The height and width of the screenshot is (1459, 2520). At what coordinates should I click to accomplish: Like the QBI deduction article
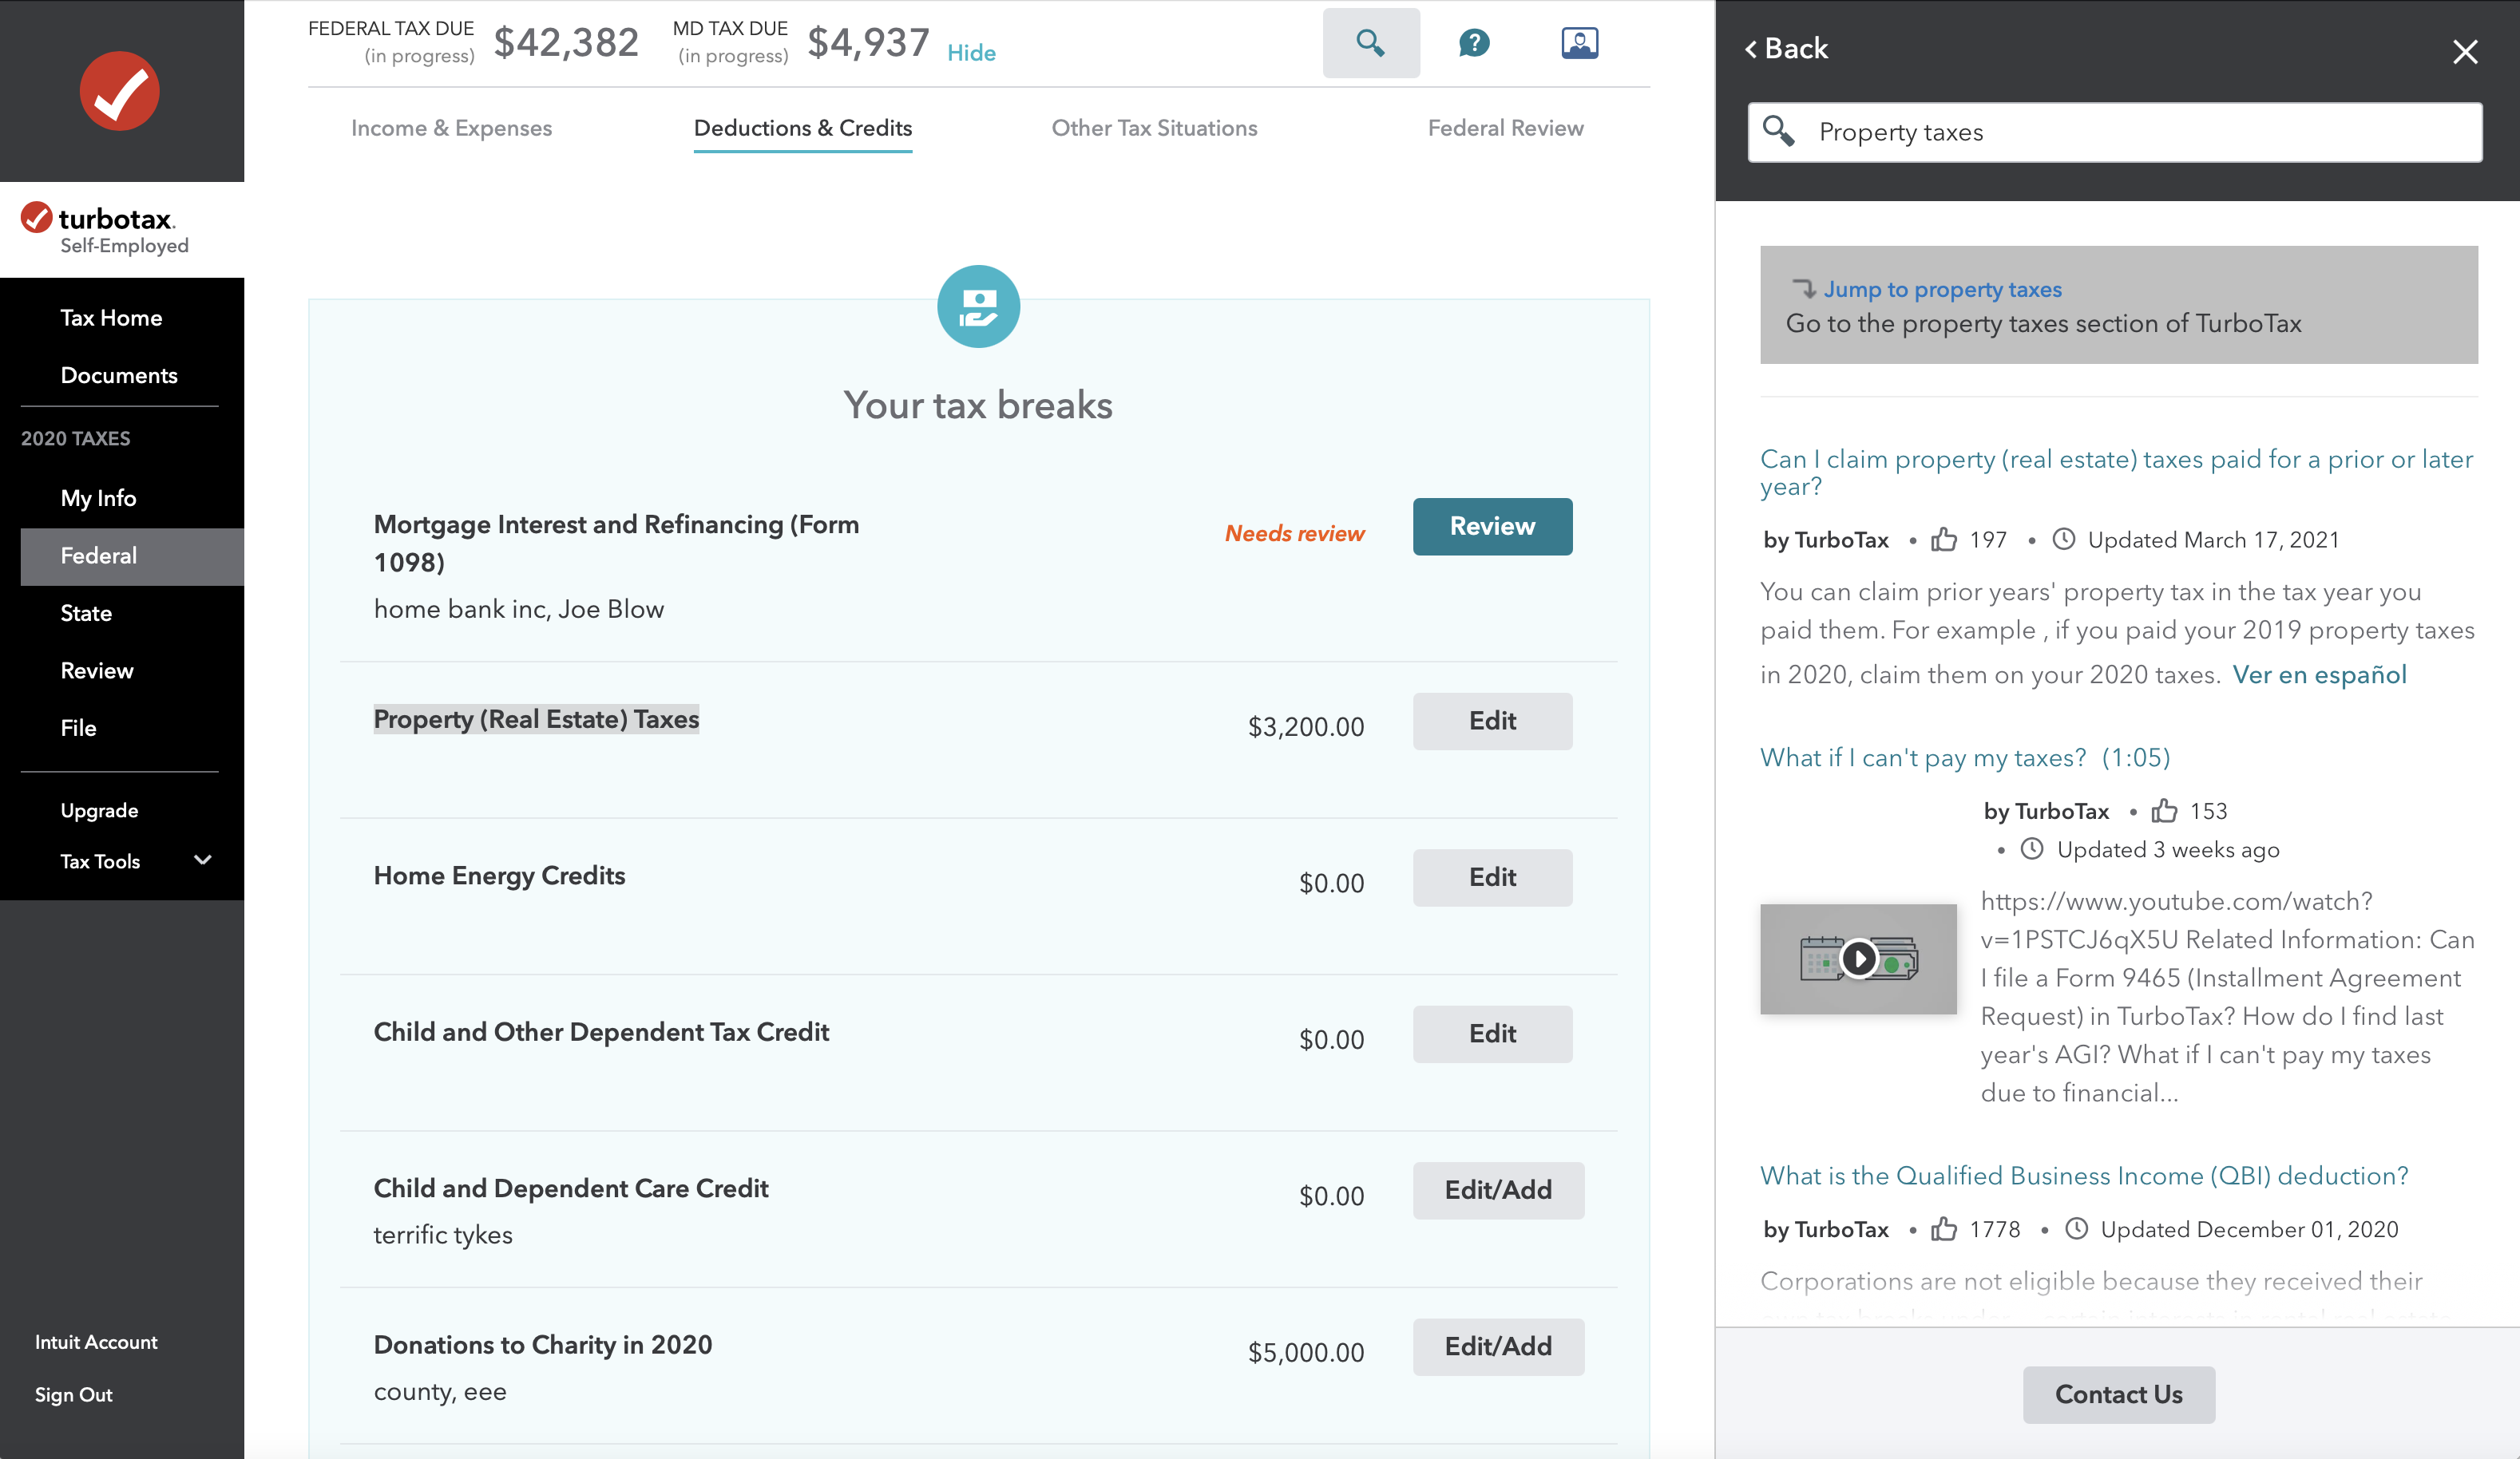coord(1943,1229)
